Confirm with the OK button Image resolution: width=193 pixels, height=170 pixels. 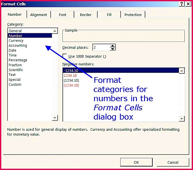pos(136,162)
